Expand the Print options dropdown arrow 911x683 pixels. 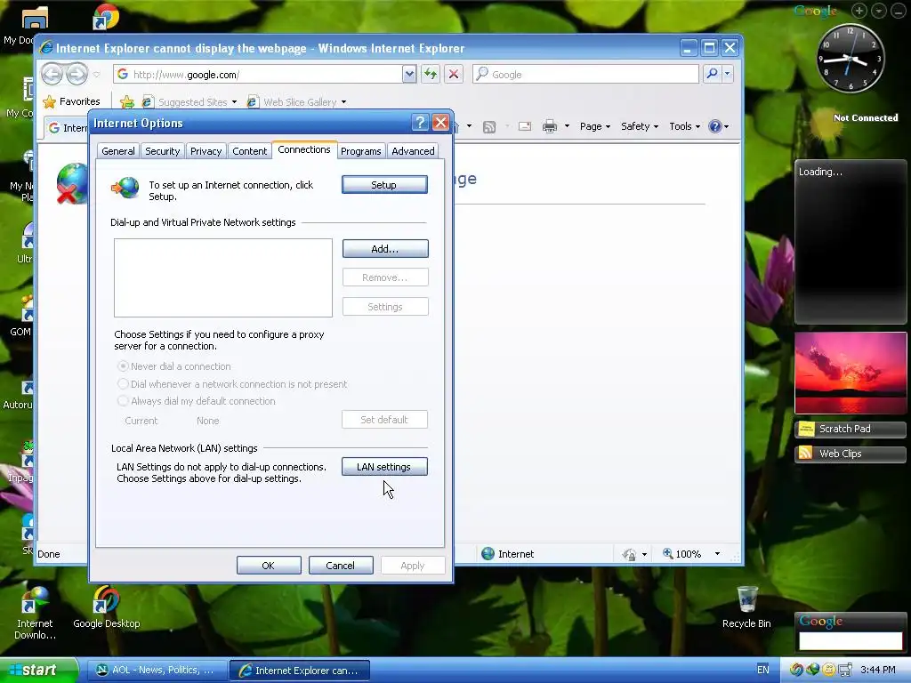point(567,126)
